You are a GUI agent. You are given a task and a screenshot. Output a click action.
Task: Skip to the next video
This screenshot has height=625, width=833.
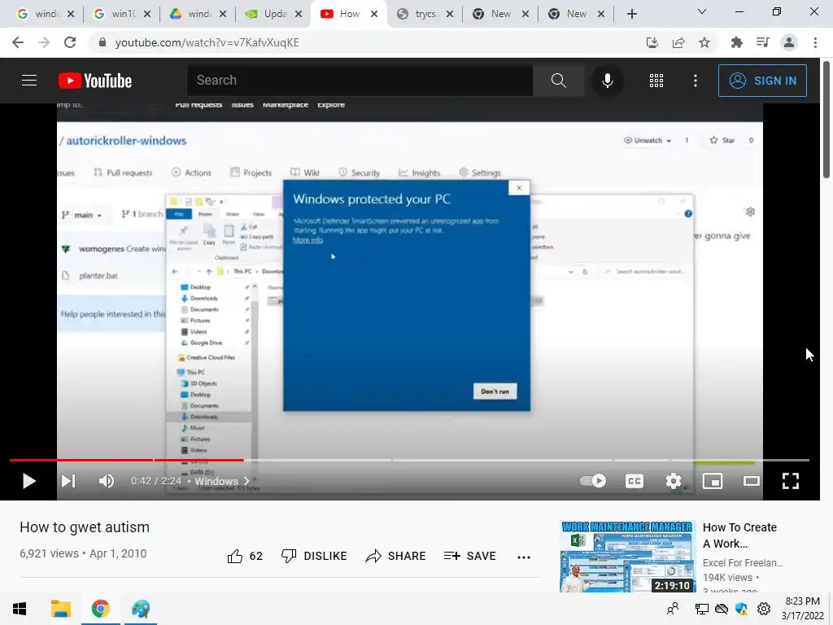click(68, 481)
